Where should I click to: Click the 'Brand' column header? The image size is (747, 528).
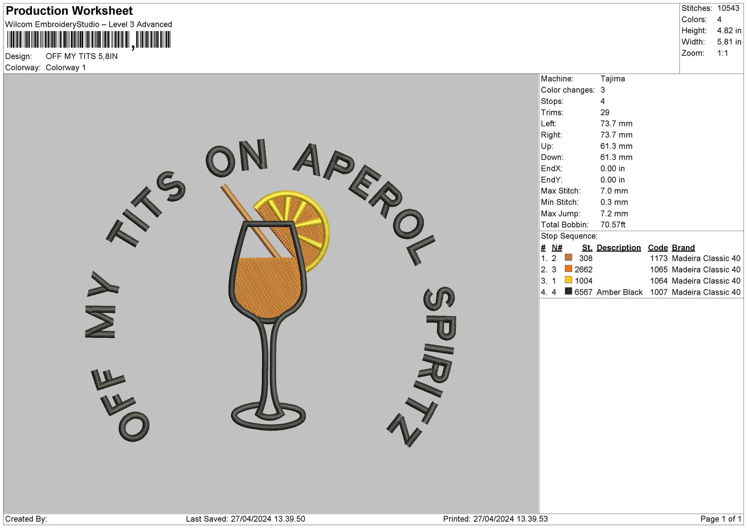pyautogui.click(x=683, y=248)
